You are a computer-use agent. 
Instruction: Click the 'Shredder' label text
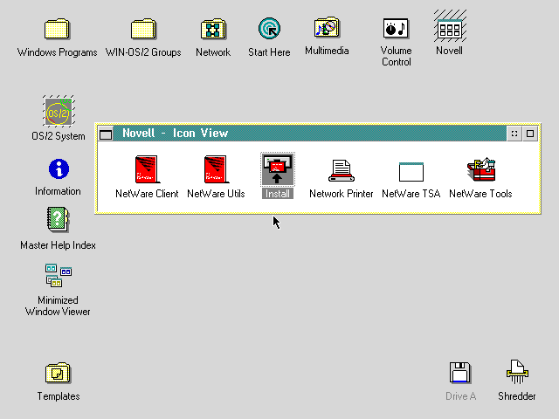tap(517, 396)
